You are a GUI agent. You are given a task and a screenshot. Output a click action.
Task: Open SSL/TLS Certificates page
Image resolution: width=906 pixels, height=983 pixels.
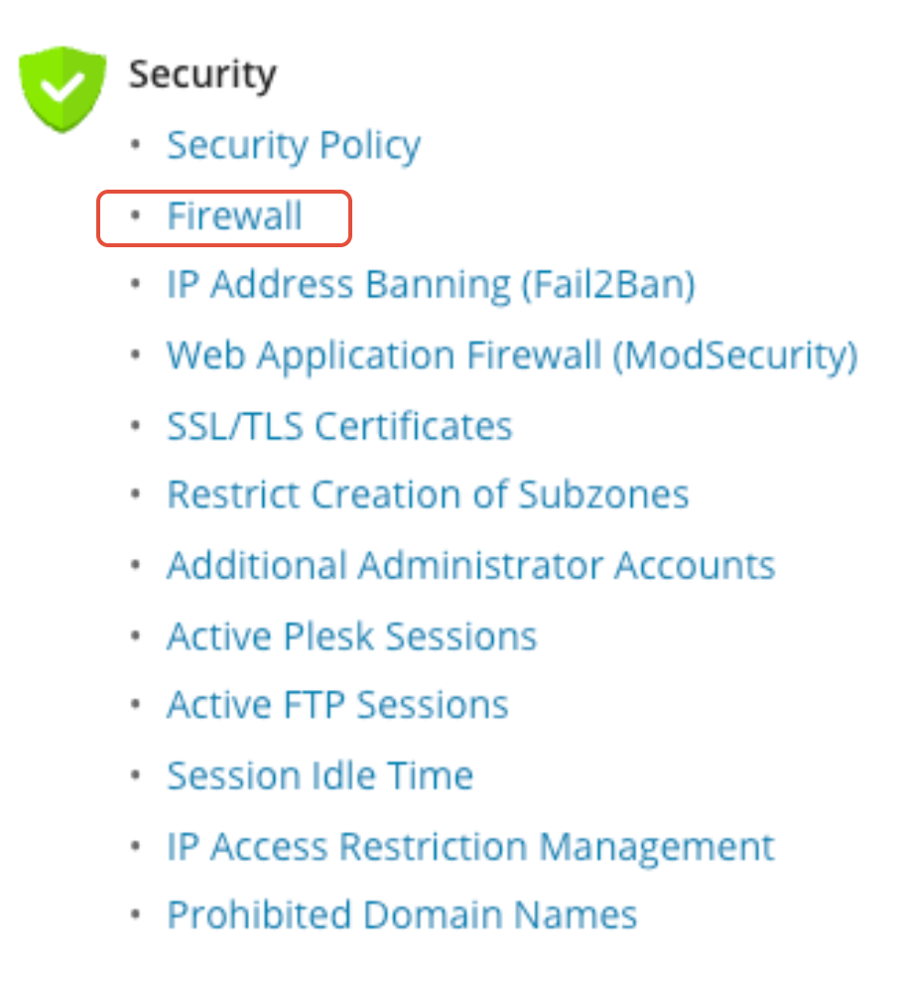[x=339, y=426]
